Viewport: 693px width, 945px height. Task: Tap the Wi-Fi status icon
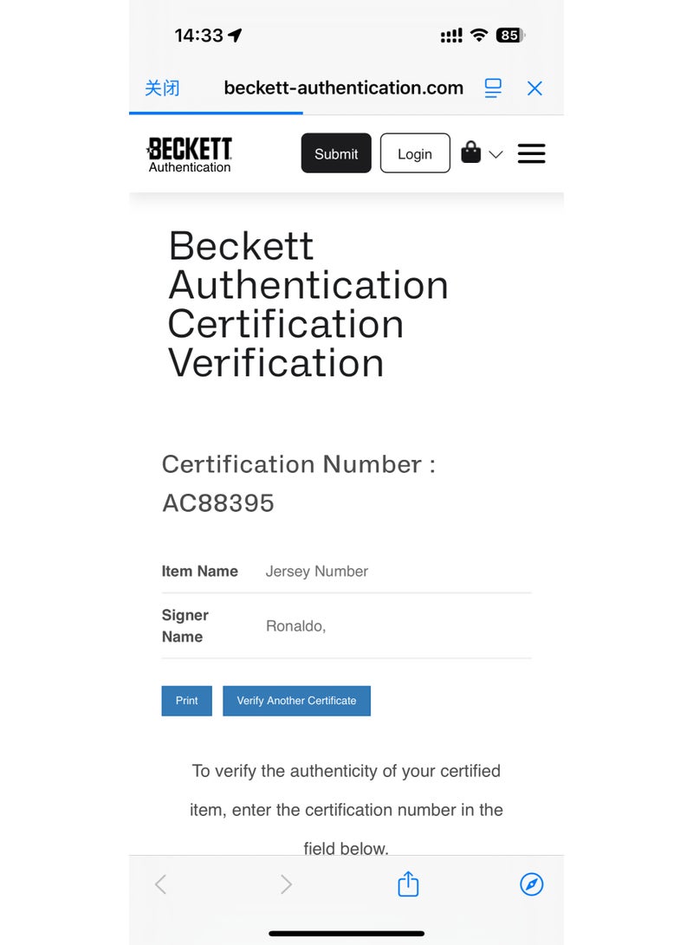click(x=479, y=36)
